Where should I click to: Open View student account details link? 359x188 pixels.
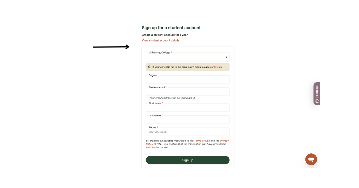(161, 40)
